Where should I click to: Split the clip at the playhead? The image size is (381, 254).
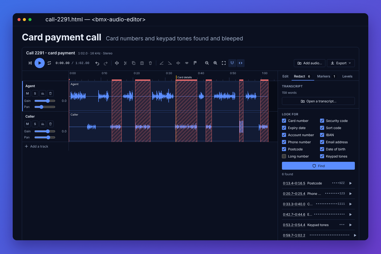click(117, 63)
